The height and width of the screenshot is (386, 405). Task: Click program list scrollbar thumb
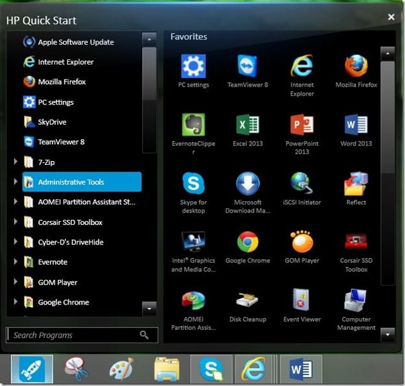149,74
